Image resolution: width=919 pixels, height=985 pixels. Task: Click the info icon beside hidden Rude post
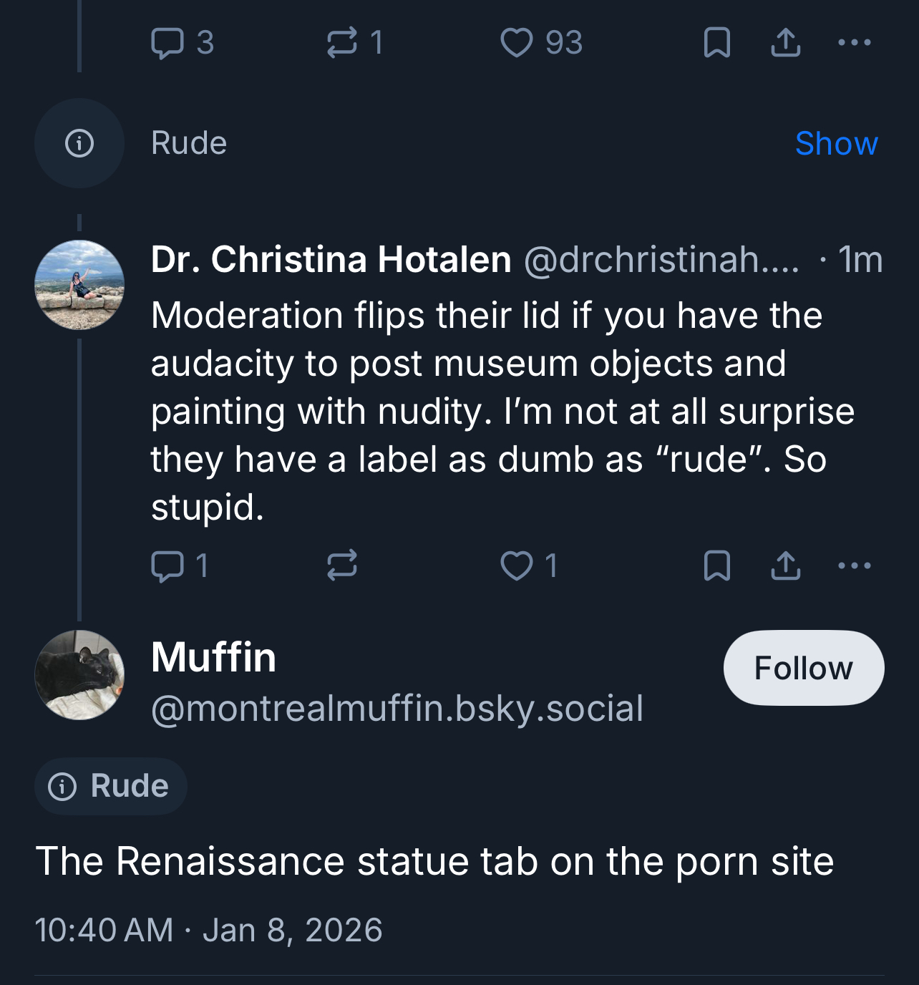tap(79, 143)
